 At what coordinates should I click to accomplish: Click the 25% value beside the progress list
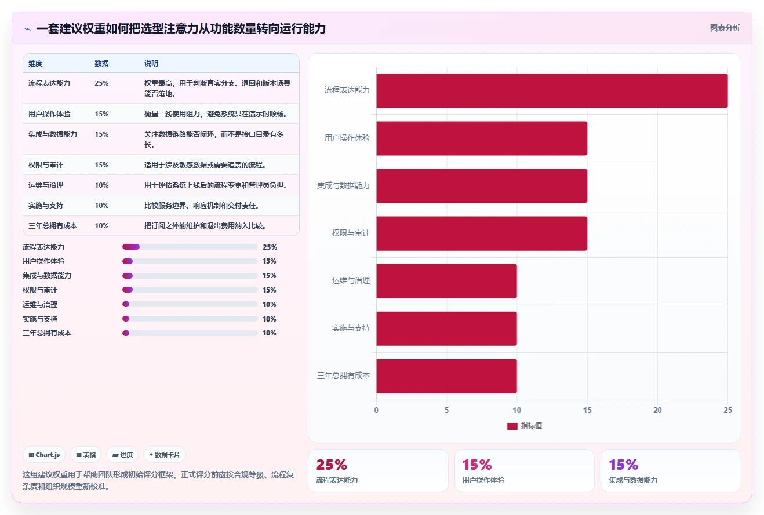click(270, 247)
